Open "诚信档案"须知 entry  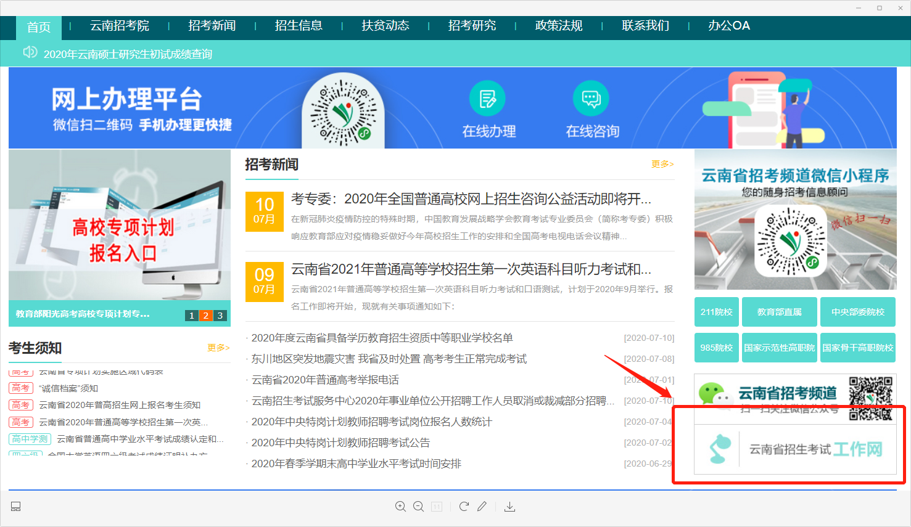[68, 388]
